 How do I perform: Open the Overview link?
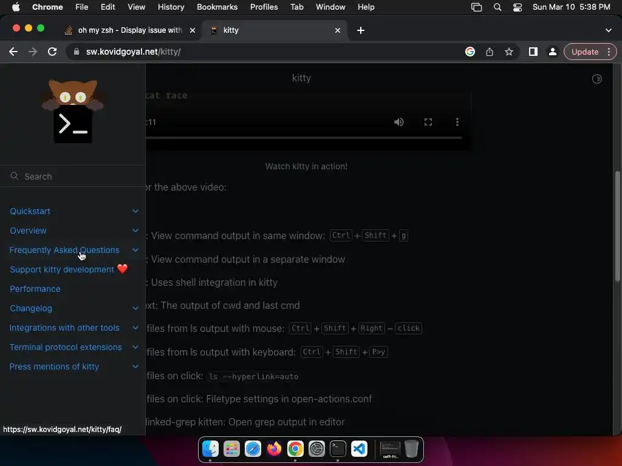28,230
